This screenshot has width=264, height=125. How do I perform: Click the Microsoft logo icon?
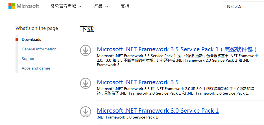pyautogui.click(x=12, y=6)
